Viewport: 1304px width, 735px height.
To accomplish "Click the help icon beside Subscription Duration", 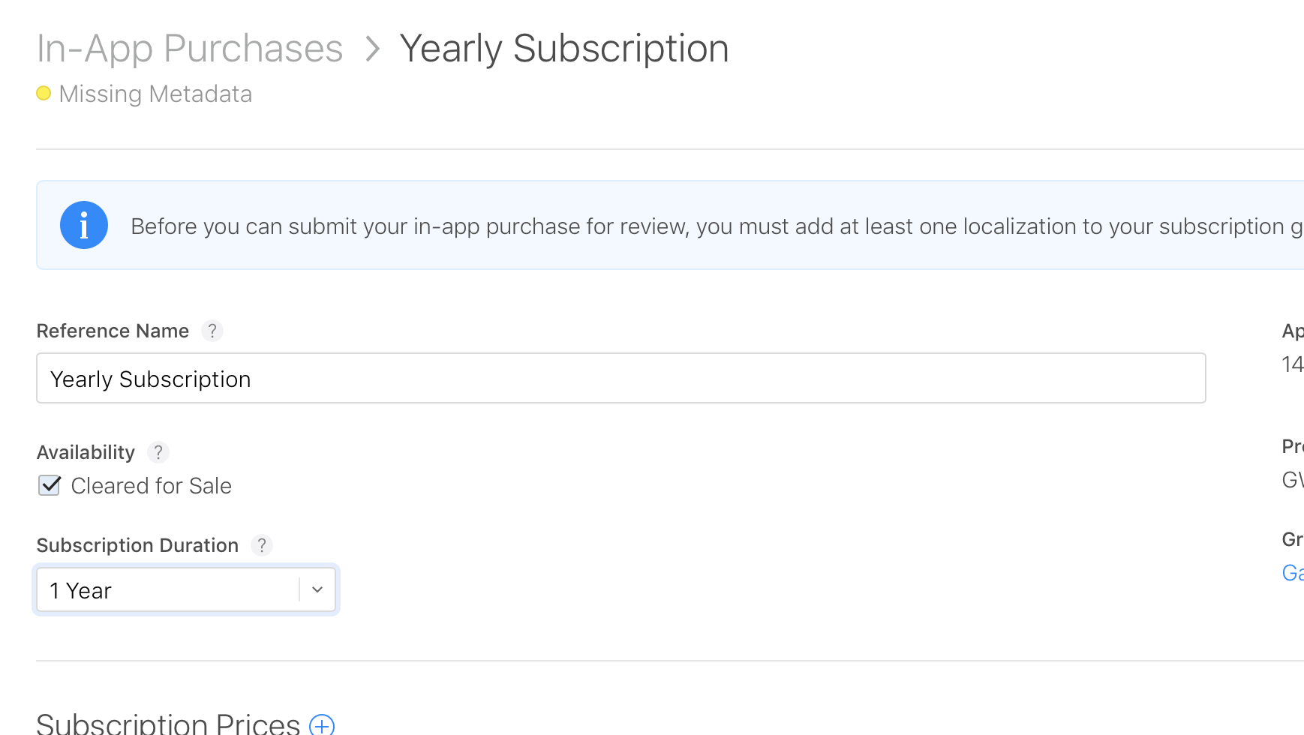I will 262,545.
